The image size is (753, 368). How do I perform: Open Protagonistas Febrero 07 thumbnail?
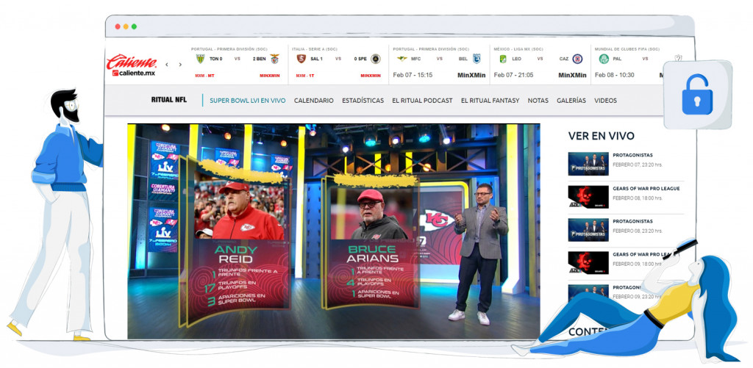588,164
